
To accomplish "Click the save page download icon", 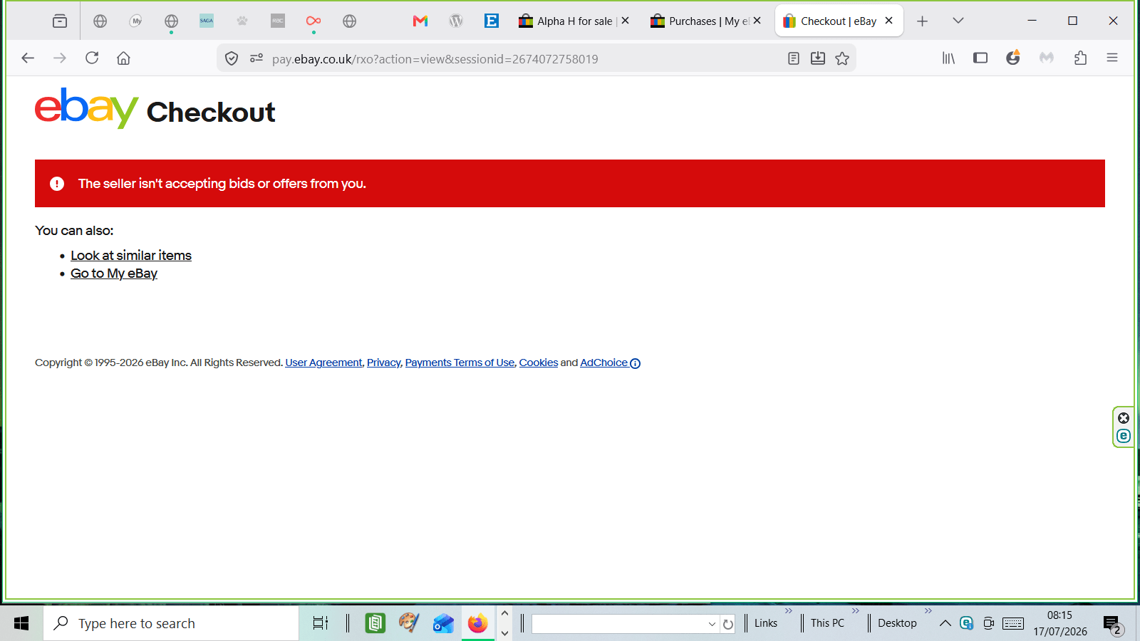I will pyautogui.click(x=818, y=58).
